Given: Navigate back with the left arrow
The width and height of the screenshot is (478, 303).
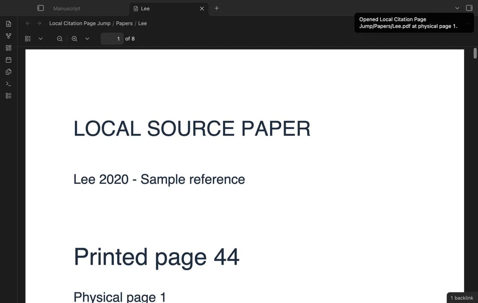Looking at the screenshot, I should click(x=28, y=23).
